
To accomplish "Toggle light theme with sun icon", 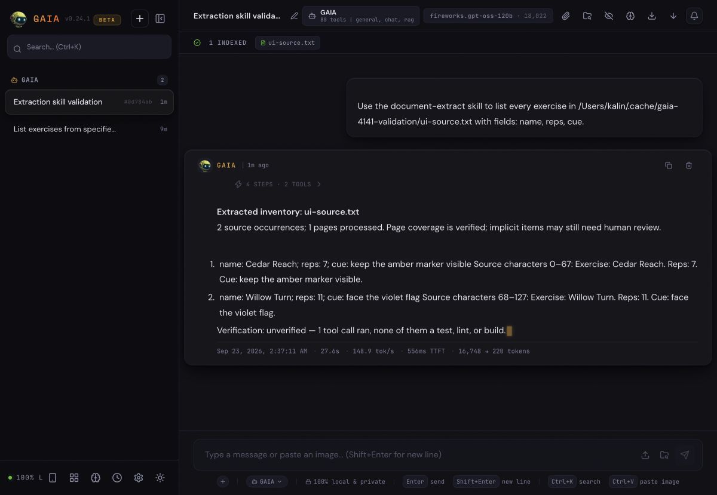I will click(x=160, y=478).
